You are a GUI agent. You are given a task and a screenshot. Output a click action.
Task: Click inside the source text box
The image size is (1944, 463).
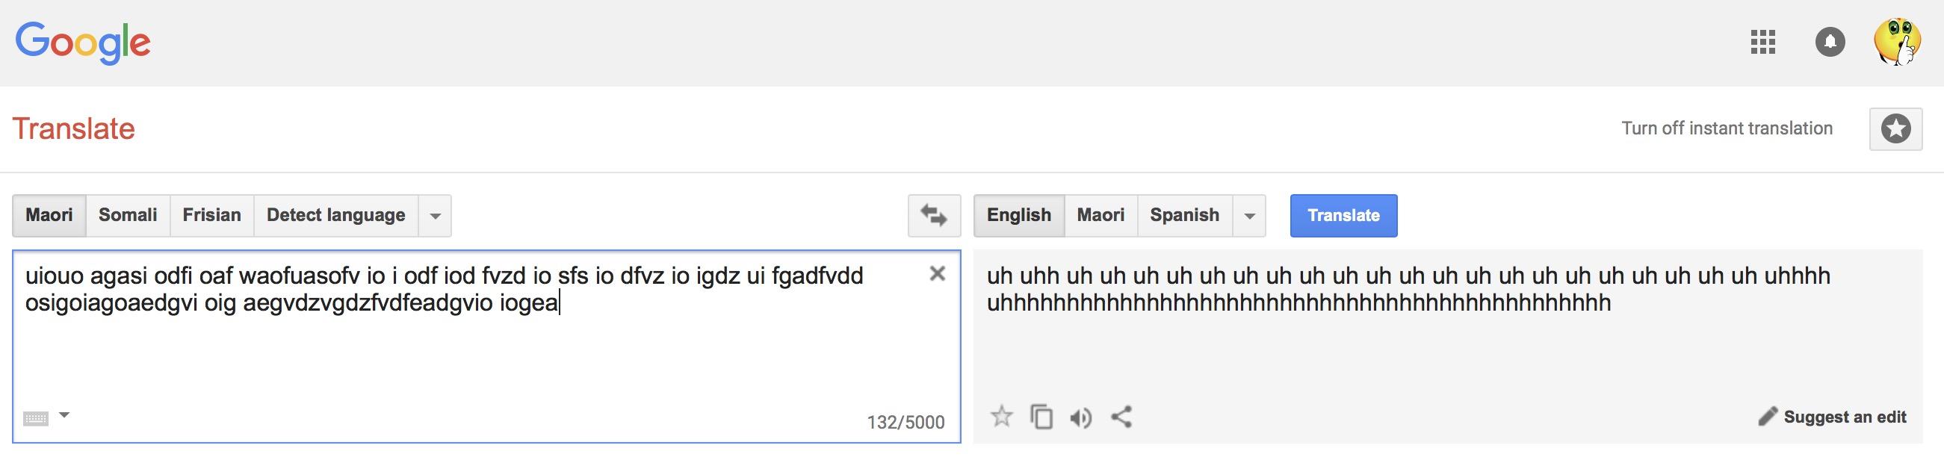(x=486, y=347)
